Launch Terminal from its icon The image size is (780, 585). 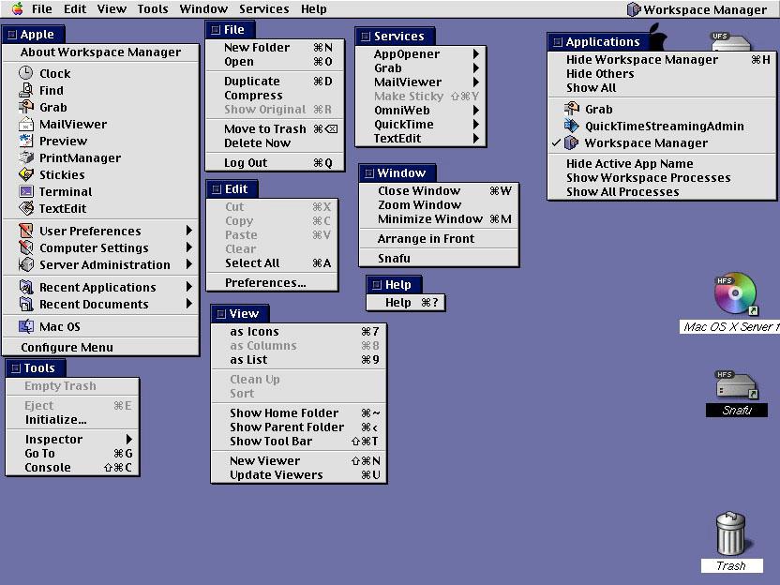[26, 191]
